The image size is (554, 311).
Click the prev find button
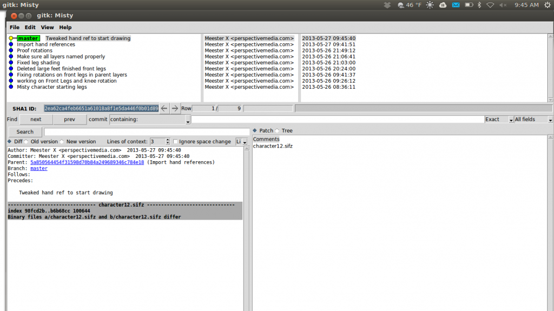tap(70, 120)
